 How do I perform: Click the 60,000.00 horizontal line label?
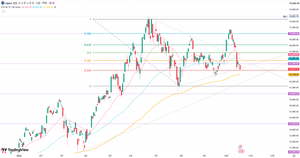click(x=294, y=94)
